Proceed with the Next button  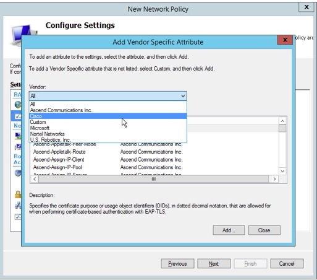214,264
